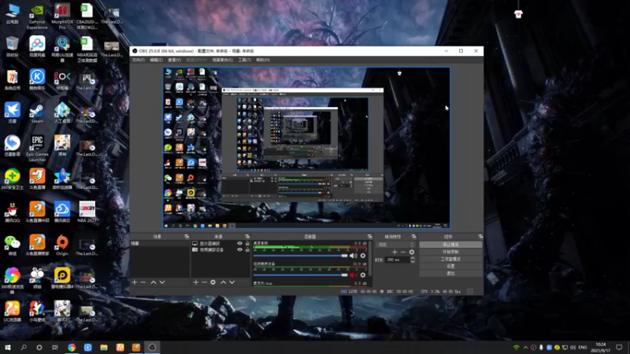Image resolution: width=630 pixels, height=354 pixels.
Task: Mute Desktop Audio via speaker icon
Action: (x=353, y=256)
